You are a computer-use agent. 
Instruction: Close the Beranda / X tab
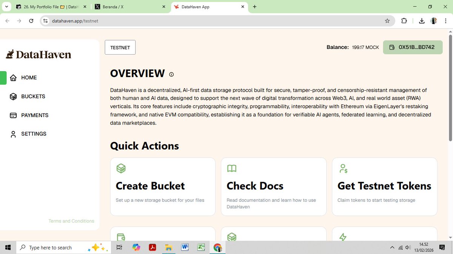(163, 7)
